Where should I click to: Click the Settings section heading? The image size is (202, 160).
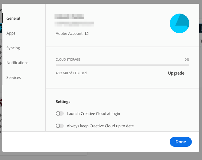coord(63,101)
